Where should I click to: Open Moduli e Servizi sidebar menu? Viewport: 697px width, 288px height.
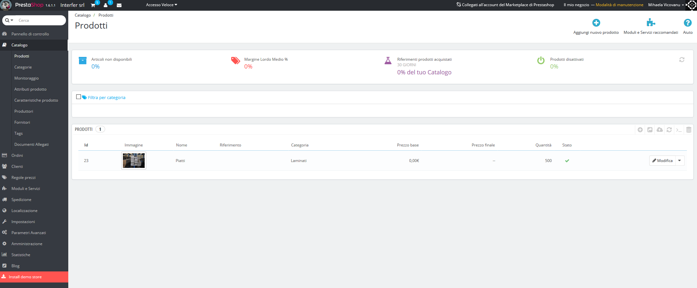coord(34,189)
